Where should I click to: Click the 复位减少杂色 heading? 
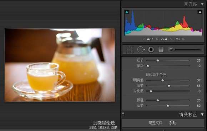[156, 75]
